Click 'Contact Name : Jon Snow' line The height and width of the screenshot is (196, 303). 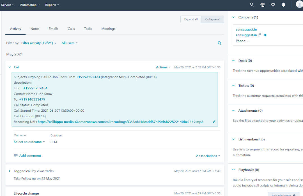point(33,94)
